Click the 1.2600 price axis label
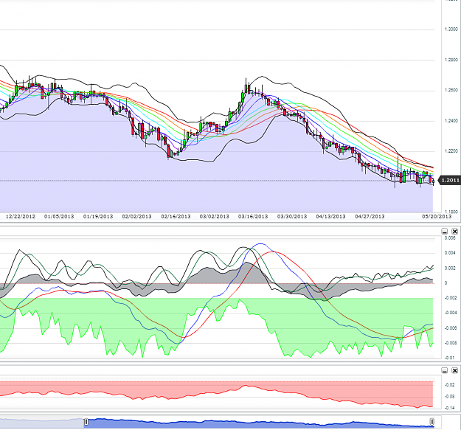This screenshot has width=461, height=430. 451,90
